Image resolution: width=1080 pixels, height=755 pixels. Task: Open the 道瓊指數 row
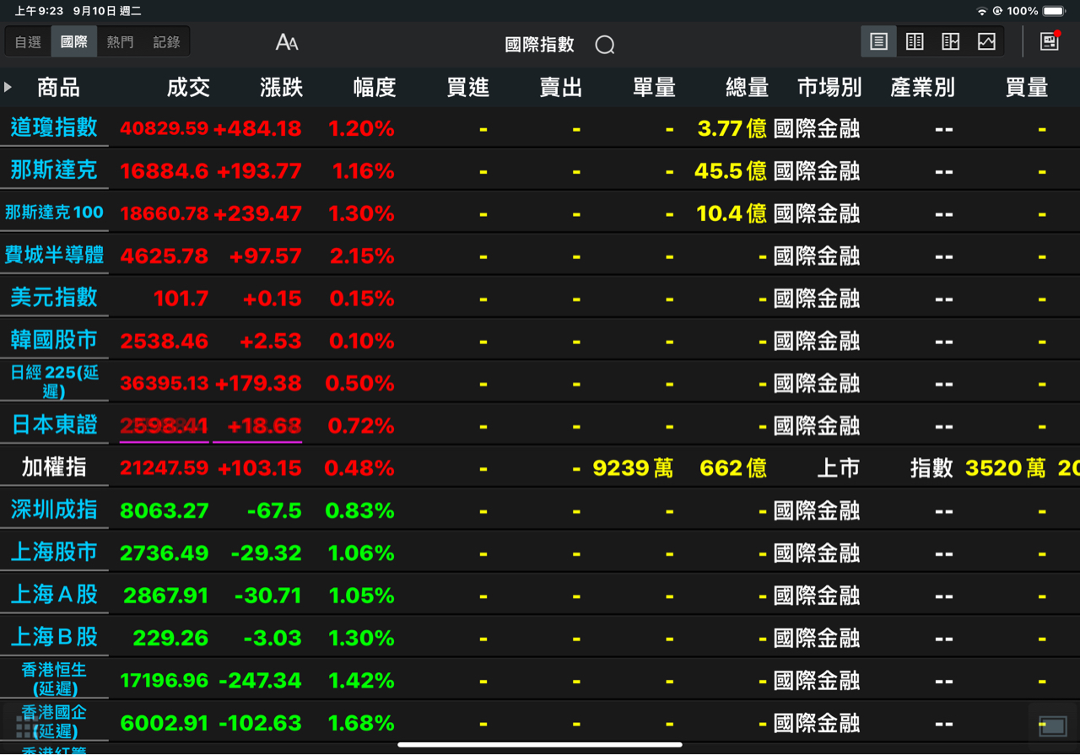coord(54,128)
